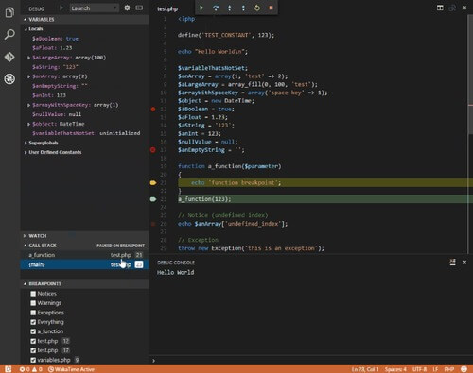Screen dimensions: 473x373
Task: Expand $anArray variable
Action: pos(28,76)
